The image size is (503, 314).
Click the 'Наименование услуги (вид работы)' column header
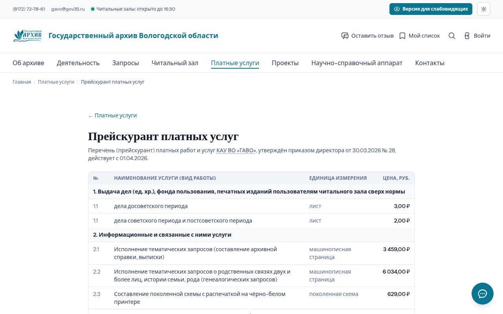pos(165,178)
